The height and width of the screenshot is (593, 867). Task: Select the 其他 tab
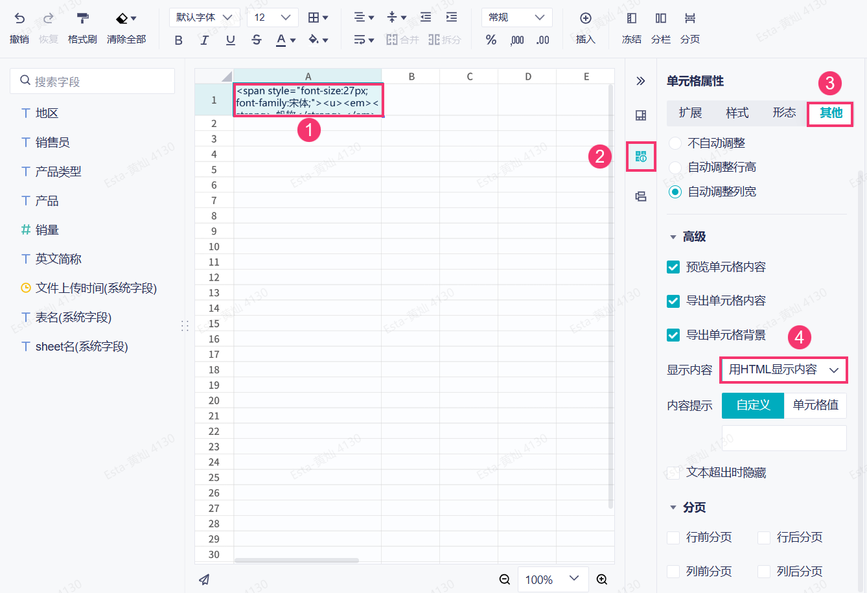pos(831,113)
